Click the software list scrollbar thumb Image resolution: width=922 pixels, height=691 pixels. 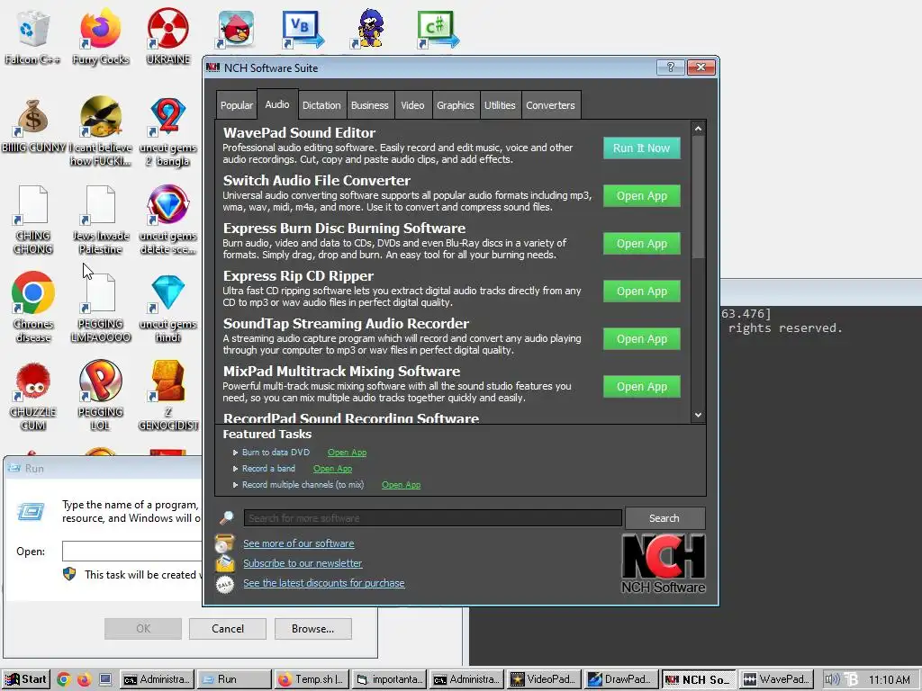pos(698,196)
